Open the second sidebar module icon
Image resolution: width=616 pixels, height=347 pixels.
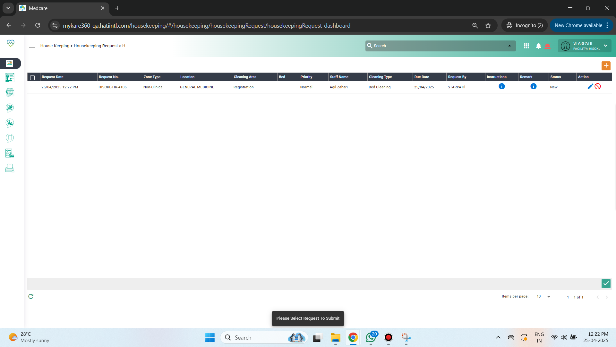click(x=10, y=78)
